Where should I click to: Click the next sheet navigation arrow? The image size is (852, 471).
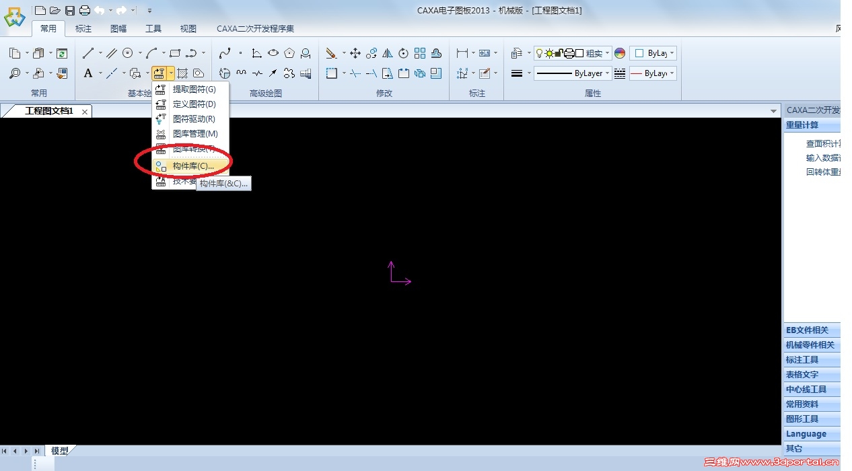(26, 451)
